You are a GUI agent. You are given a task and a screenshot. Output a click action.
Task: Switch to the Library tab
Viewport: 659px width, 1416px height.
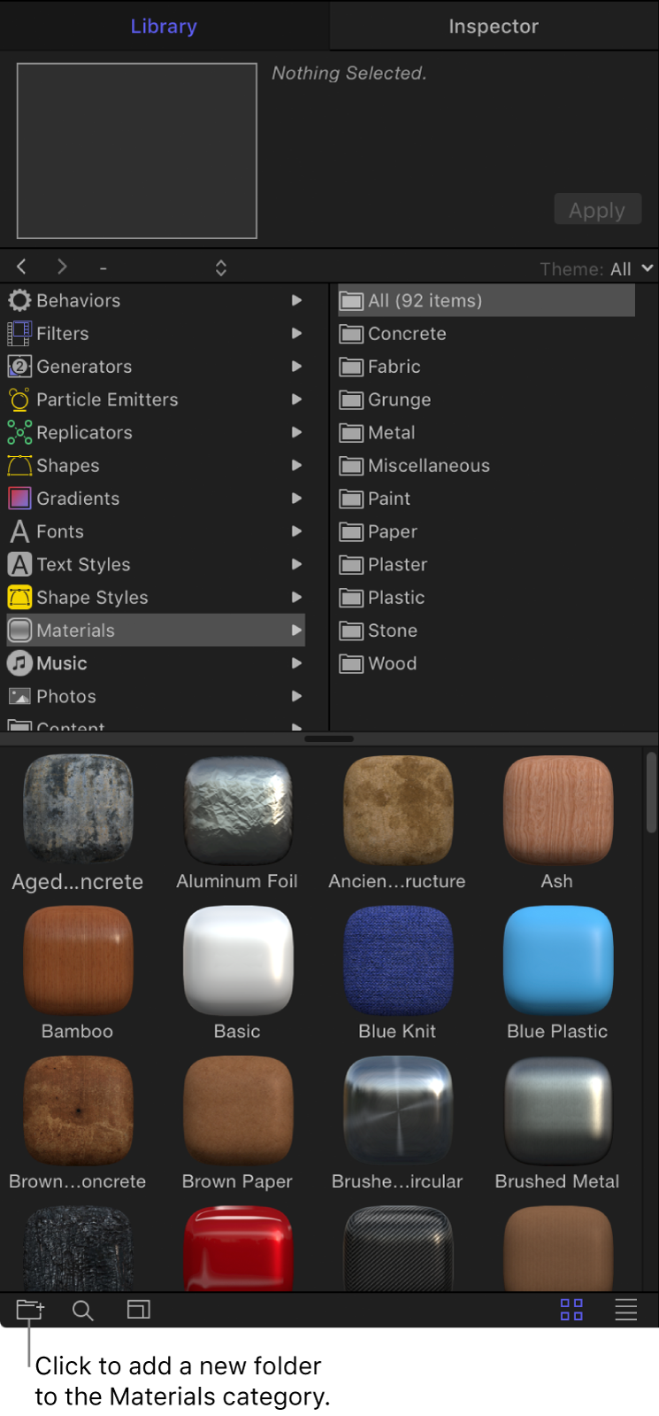164,26
